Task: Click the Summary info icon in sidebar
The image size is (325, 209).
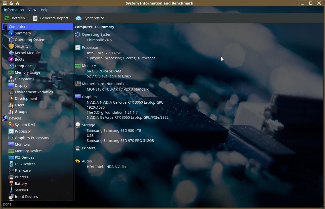Action: 11,33
